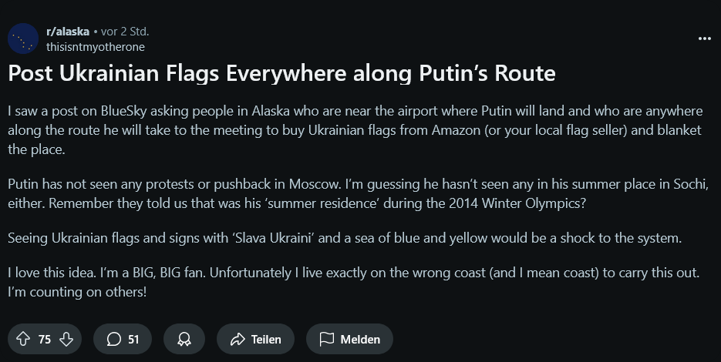Click the post title about Putin's Route

(x=281, y=73)
